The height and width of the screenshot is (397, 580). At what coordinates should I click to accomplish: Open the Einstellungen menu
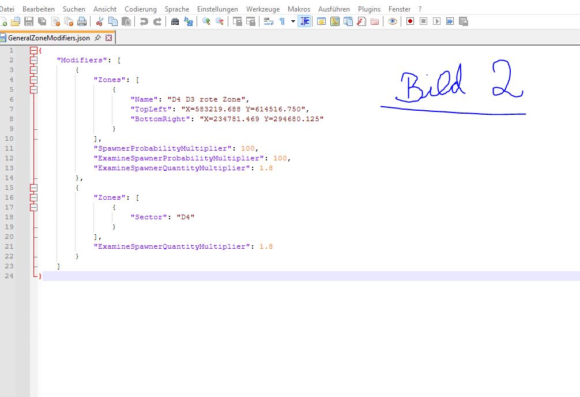[x=217, y=9]
